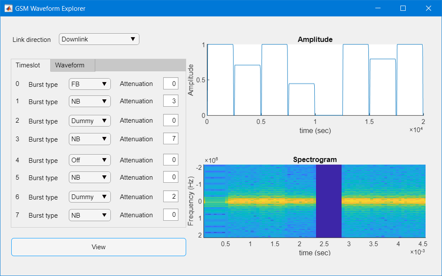442x276 pixels.
Task: Click the Frequency (Hz) axis label
Action: (190, 201)
